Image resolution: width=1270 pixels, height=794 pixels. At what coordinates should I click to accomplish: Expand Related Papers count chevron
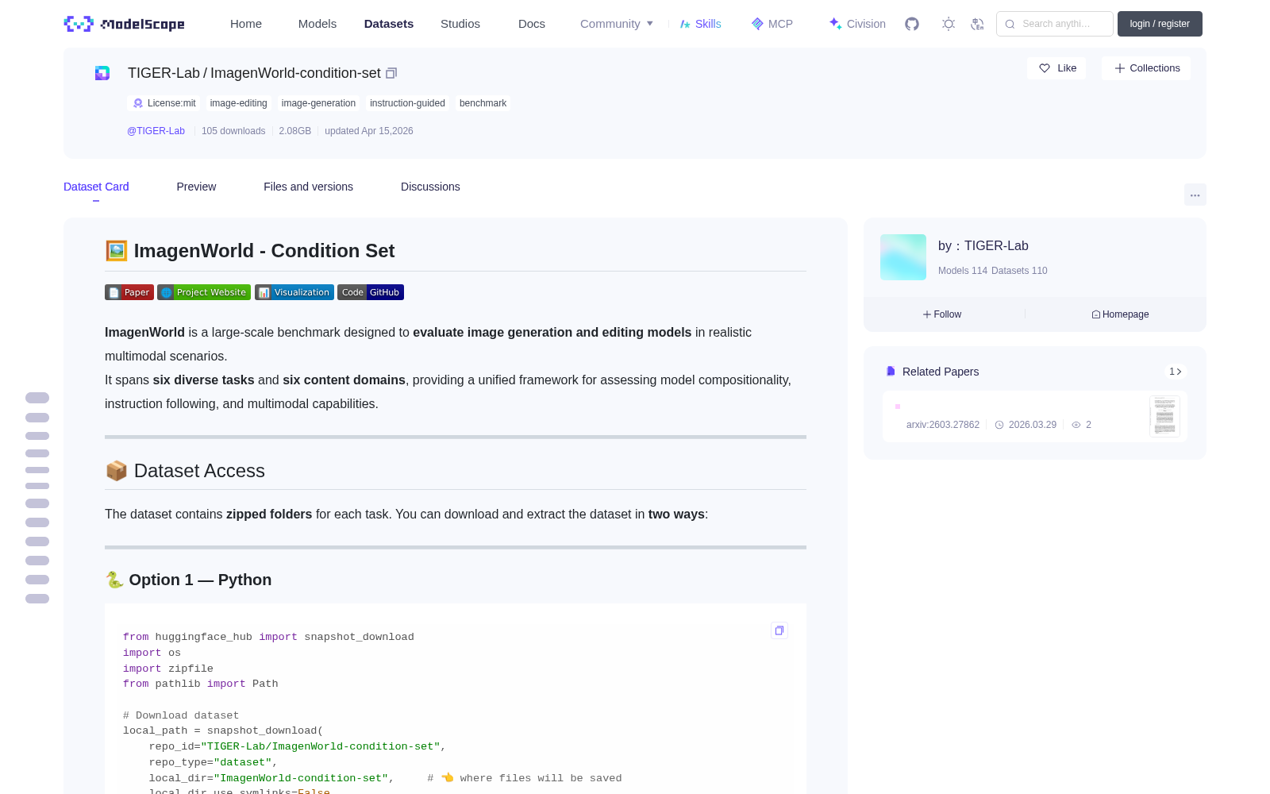tap(1176, 372)
